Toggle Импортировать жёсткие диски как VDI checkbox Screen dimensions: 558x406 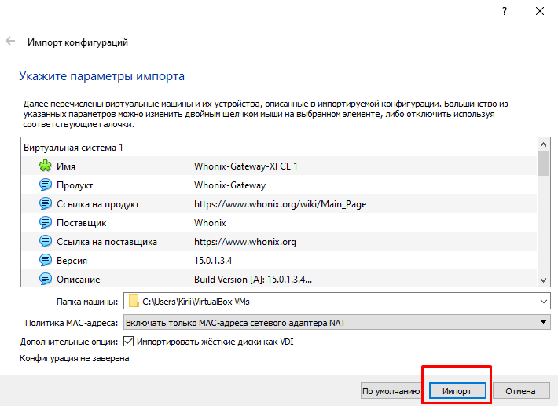tap(128, 342)
